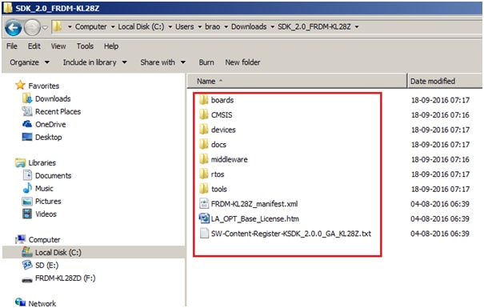Click the 'Recent Places' label in Favorites
The height and width of the screenshot is (308, 484).
58,111
